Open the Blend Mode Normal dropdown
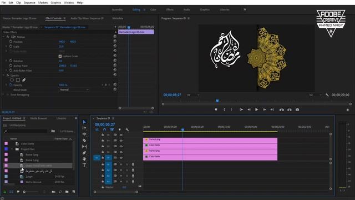 tap(74, 90)
